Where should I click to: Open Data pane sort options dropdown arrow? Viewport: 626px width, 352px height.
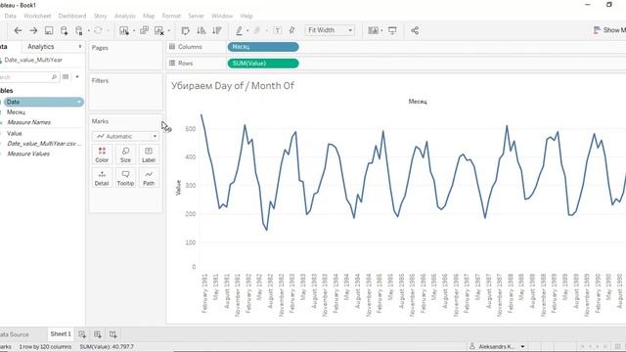point(77,76)
